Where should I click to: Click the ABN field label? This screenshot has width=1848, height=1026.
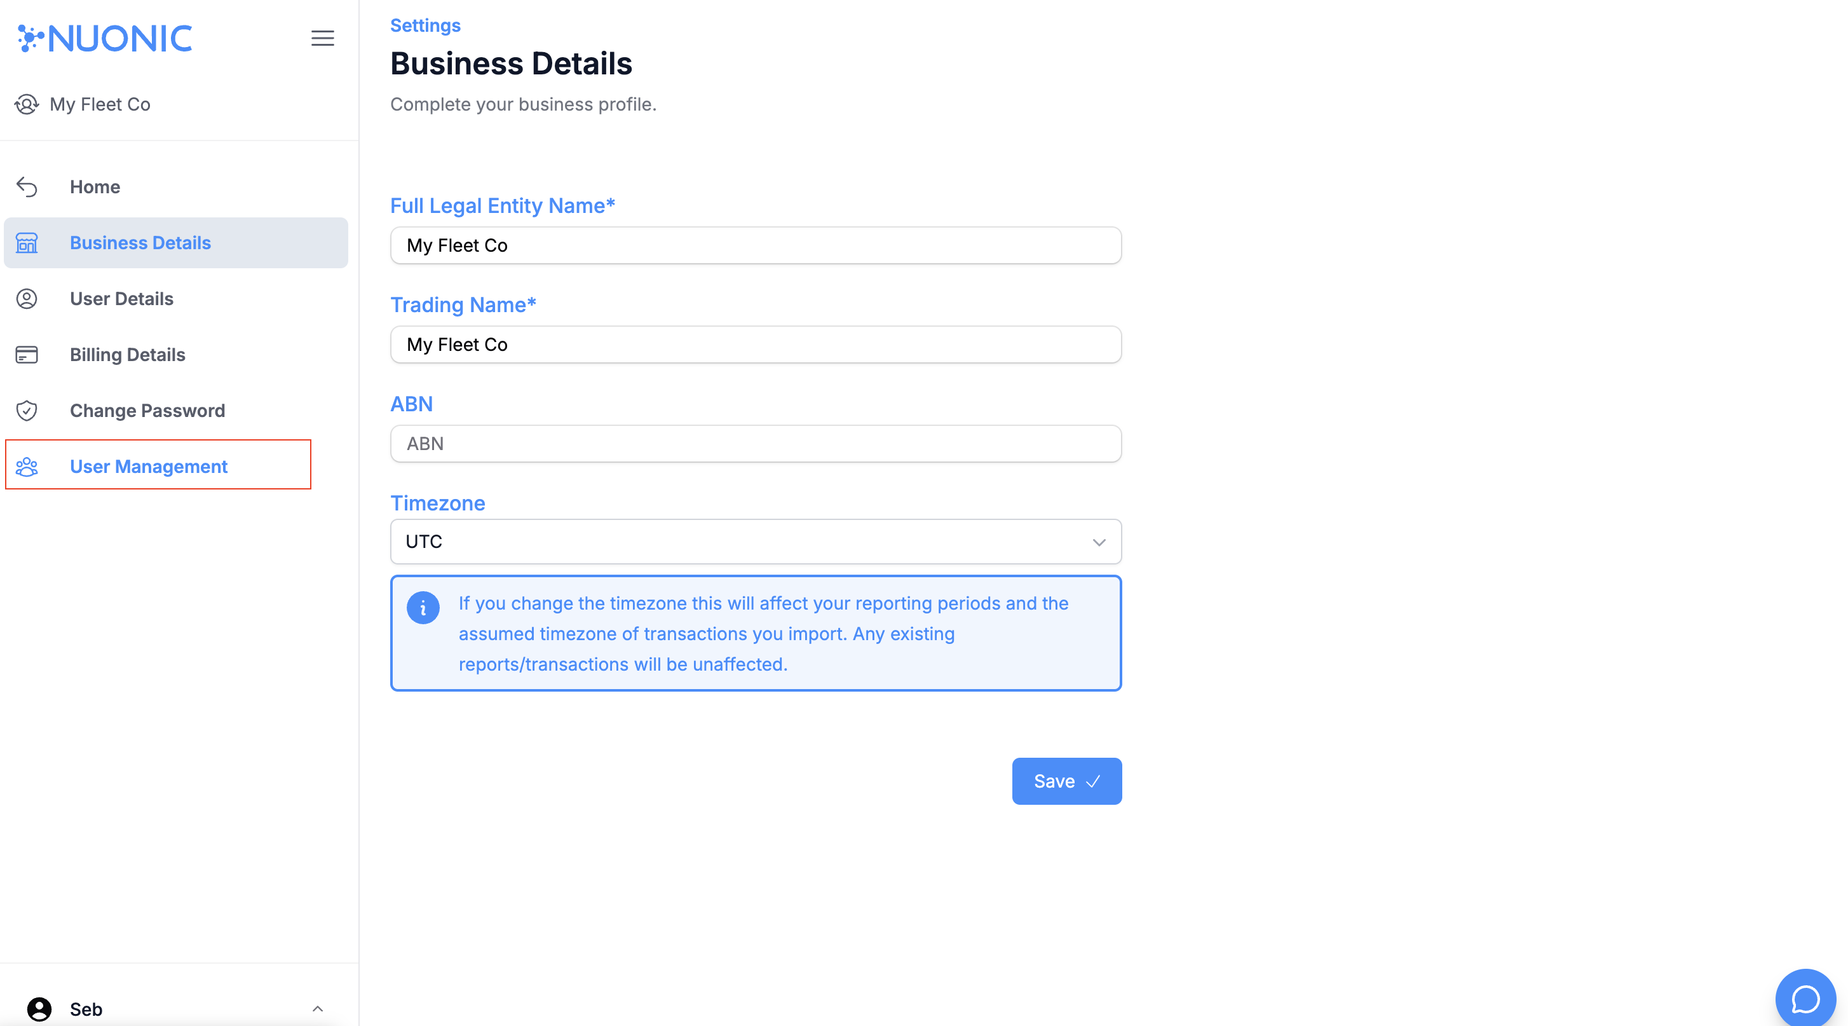click(x=411, y=404)
